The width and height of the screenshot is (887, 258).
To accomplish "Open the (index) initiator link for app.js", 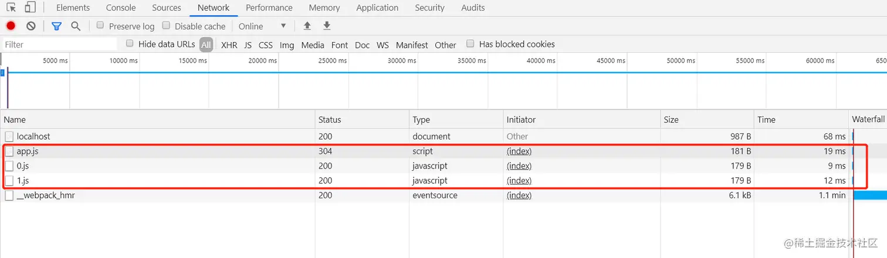I will (519, 151).
